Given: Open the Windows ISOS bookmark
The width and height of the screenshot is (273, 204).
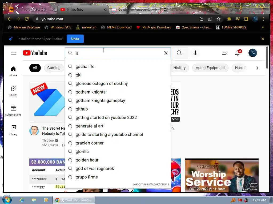Looking at the screenshot, I should click(x=58, y=27).
